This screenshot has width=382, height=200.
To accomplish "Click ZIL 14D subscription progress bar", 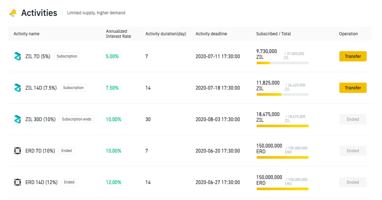I will [x=282, y=94].
